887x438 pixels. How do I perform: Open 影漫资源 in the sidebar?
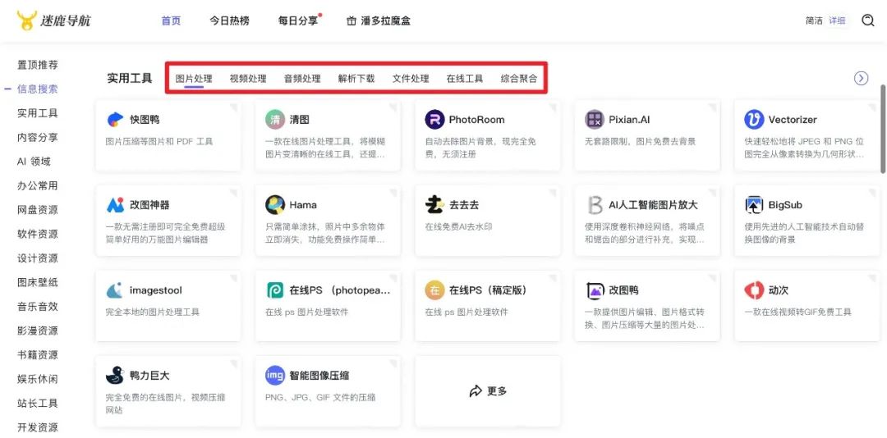coord(37,331)
